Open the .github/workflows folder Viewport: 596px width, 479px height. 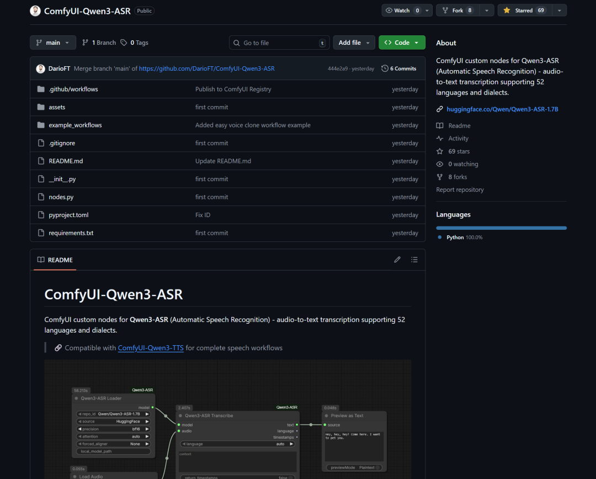click(73, 89)
